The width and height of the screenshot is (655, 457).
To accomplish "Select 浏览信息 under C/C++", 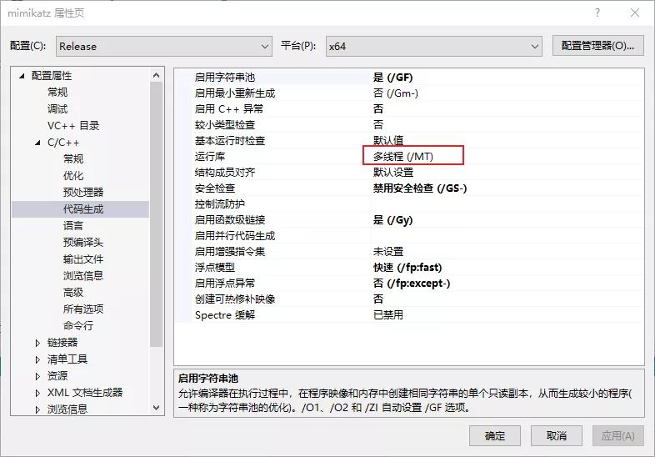I will [83, 276].
